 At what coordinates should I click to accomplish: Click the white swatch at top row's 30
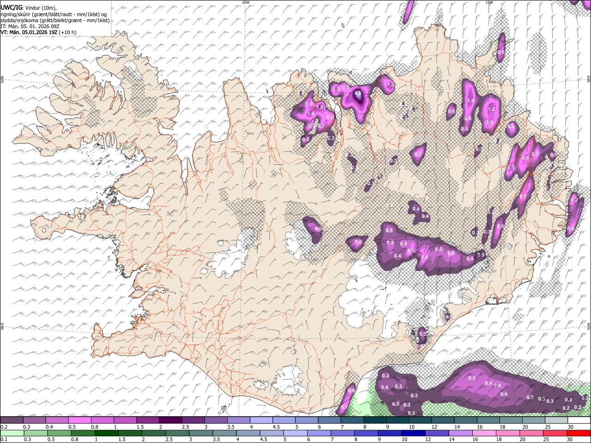(x=579, y=420)
